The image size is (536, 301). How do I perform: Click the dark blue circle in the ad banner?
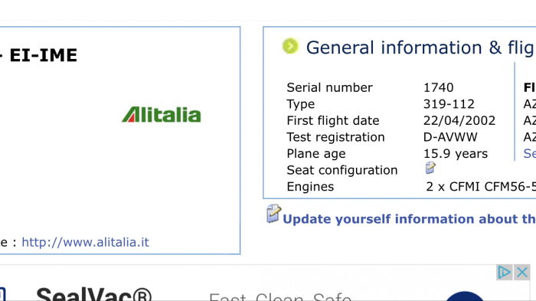point(465,296)
